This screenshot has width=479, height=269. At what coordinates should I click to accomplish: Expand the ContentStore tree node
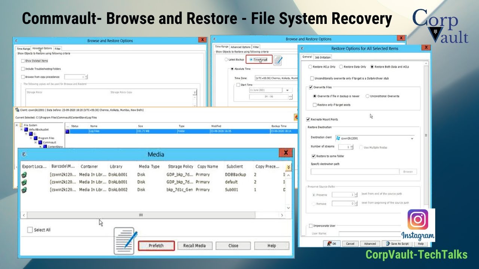40,146
